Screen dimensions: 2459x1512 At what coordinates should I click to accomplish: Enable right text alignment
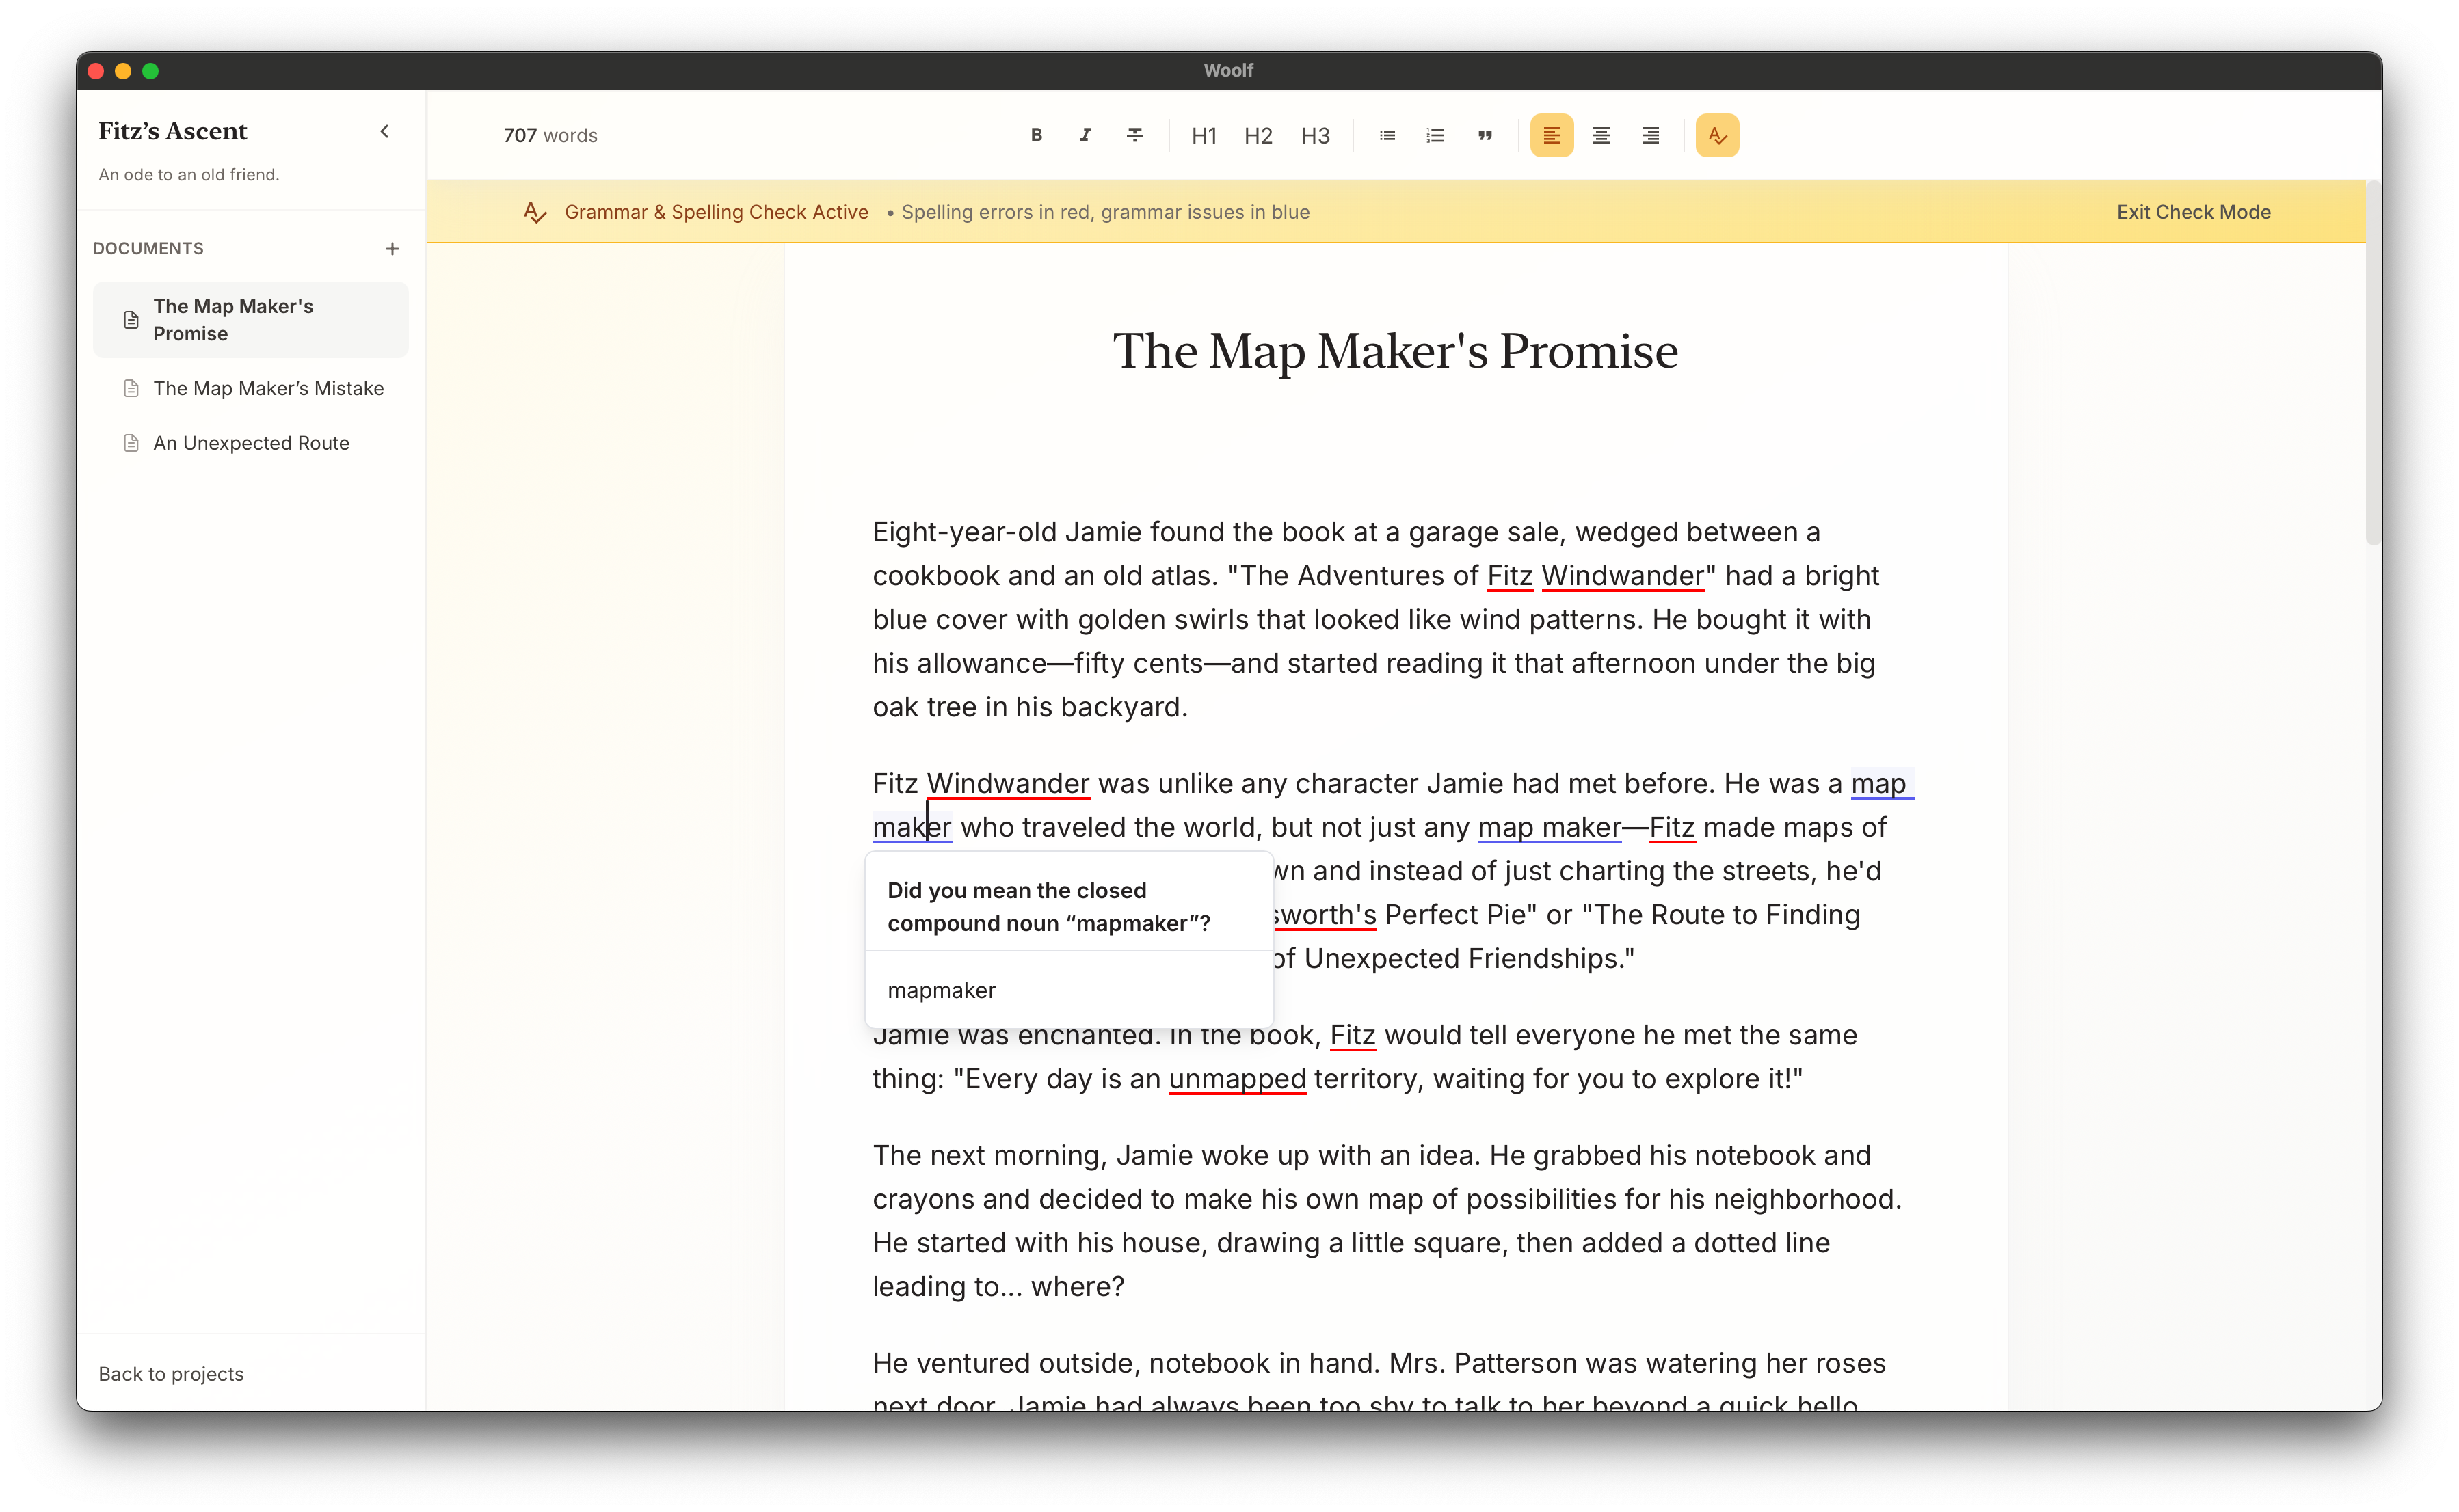point(1649,135)
